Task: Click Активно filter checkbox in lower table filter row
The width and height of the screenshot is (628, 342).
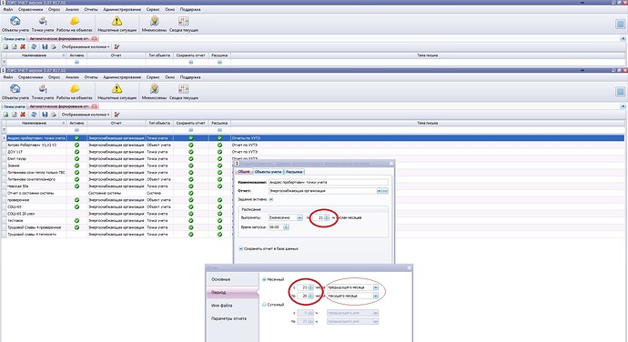Action: [76, 130]
